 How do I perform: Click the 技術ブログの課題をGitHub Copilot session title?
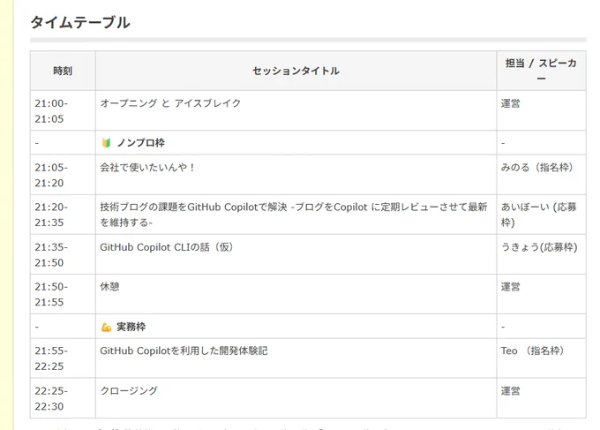[294, 215]
